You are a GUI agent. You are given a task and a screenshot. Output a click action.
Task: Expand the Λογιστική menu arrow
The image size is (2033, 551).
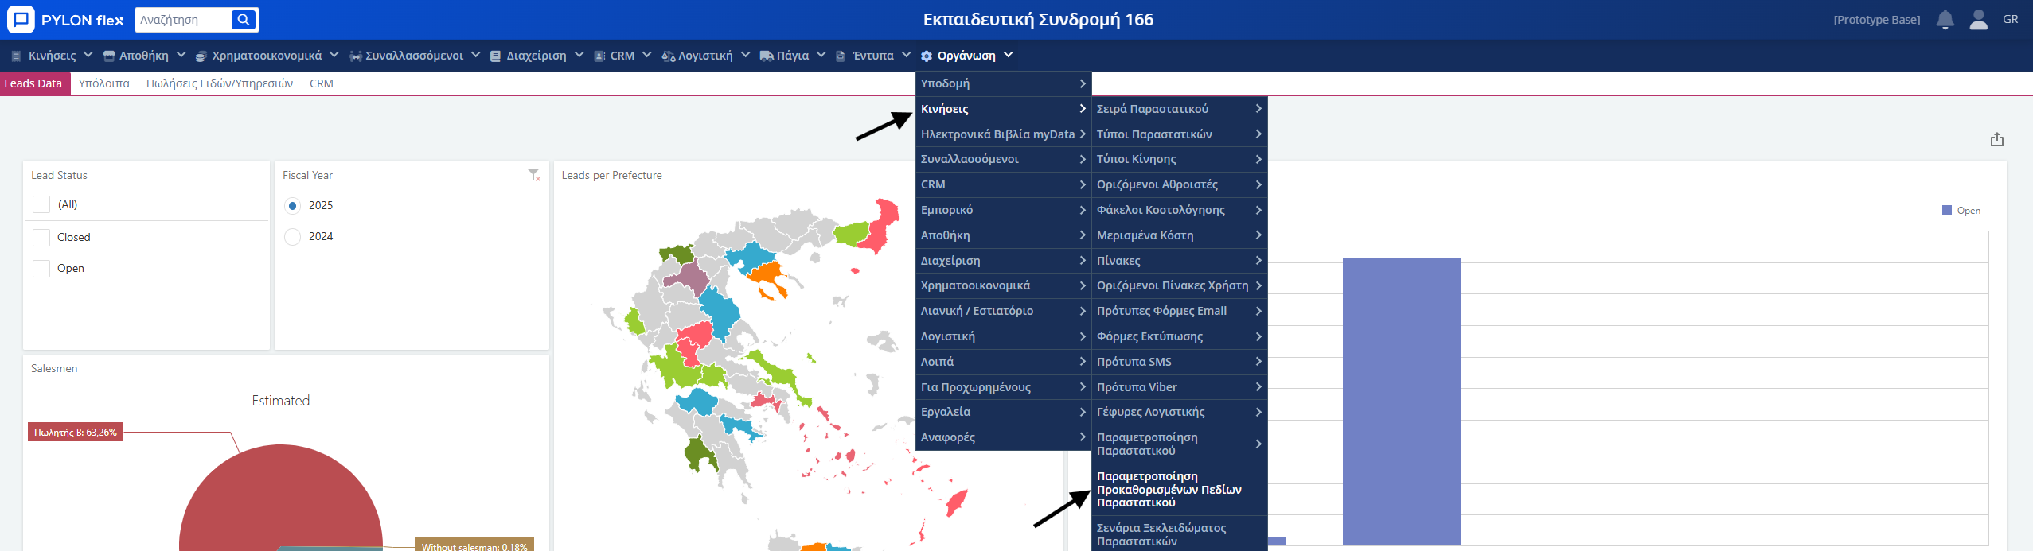coord(745,55)
